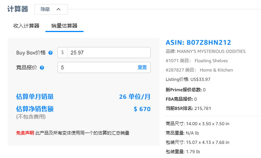Click the Buy Box price field showing 25.97
261x158 pixels.
tap(108, 53)
